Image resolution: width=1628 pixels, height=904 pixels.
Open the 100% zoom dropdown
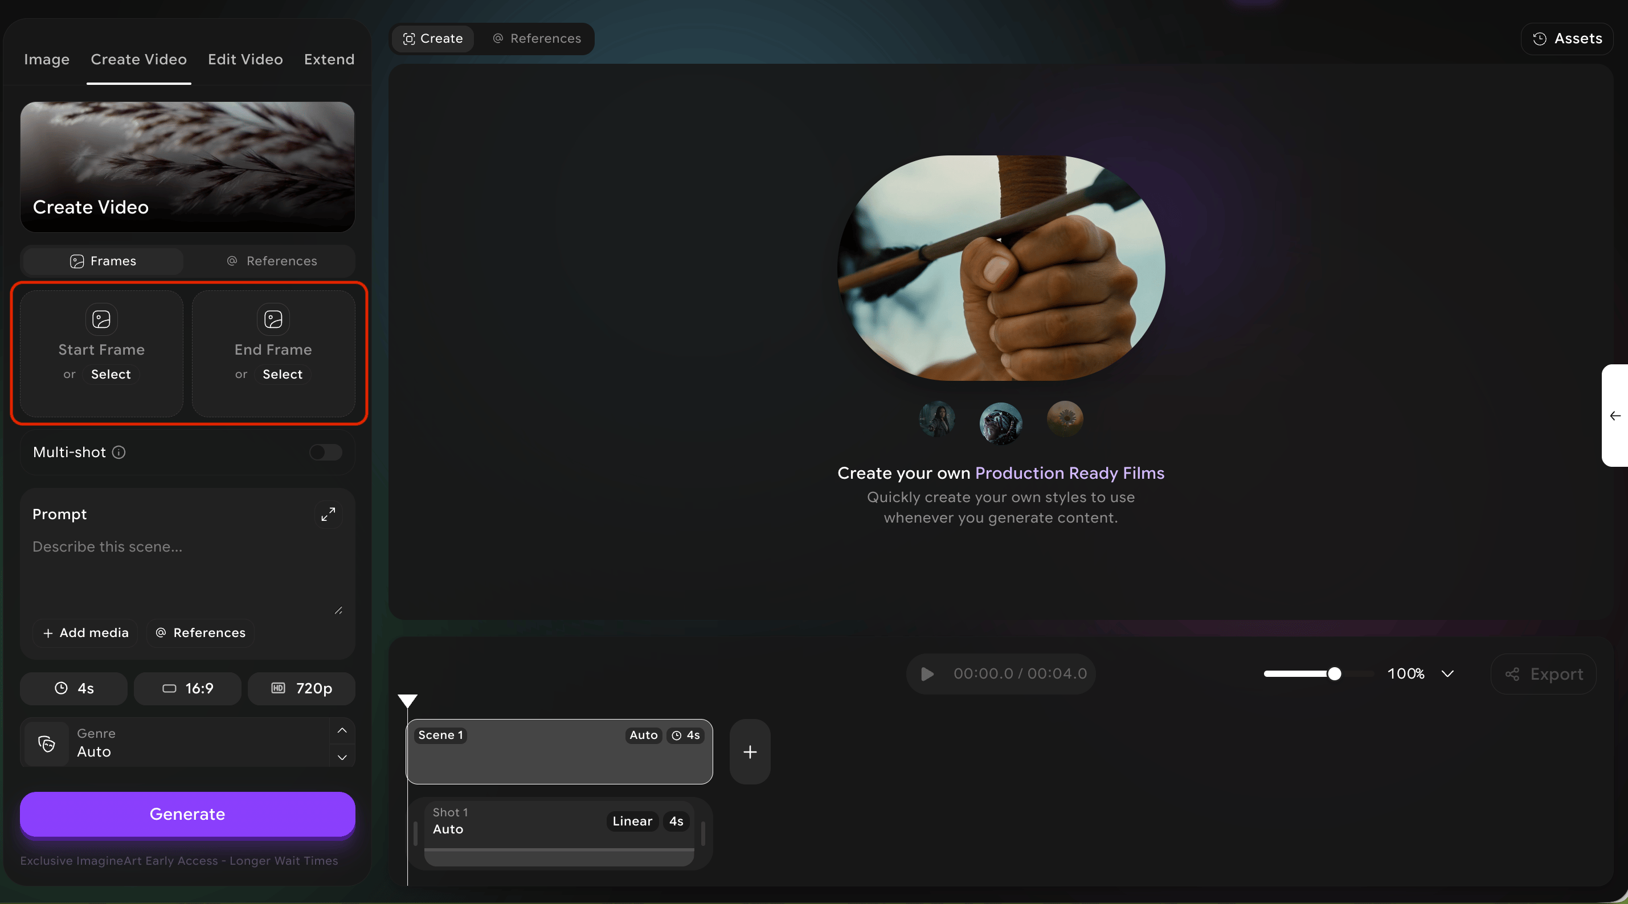[x=1421, y=674]
